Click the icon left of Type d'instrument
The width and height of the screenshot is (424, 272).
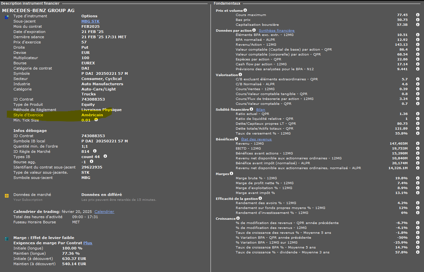pos(7,17)
